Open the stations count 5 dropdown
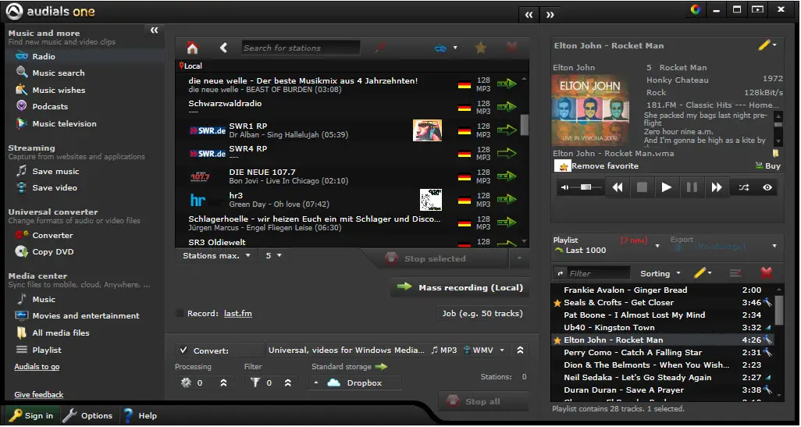 coord(272,255)
